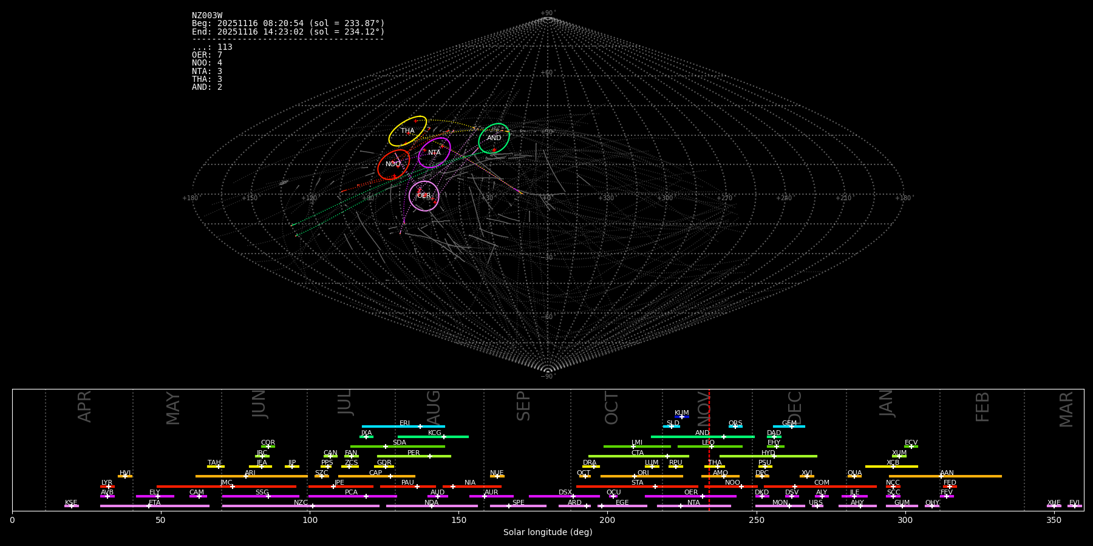Click the Beg: 20251116 08:20:54 line

point(288,24)
